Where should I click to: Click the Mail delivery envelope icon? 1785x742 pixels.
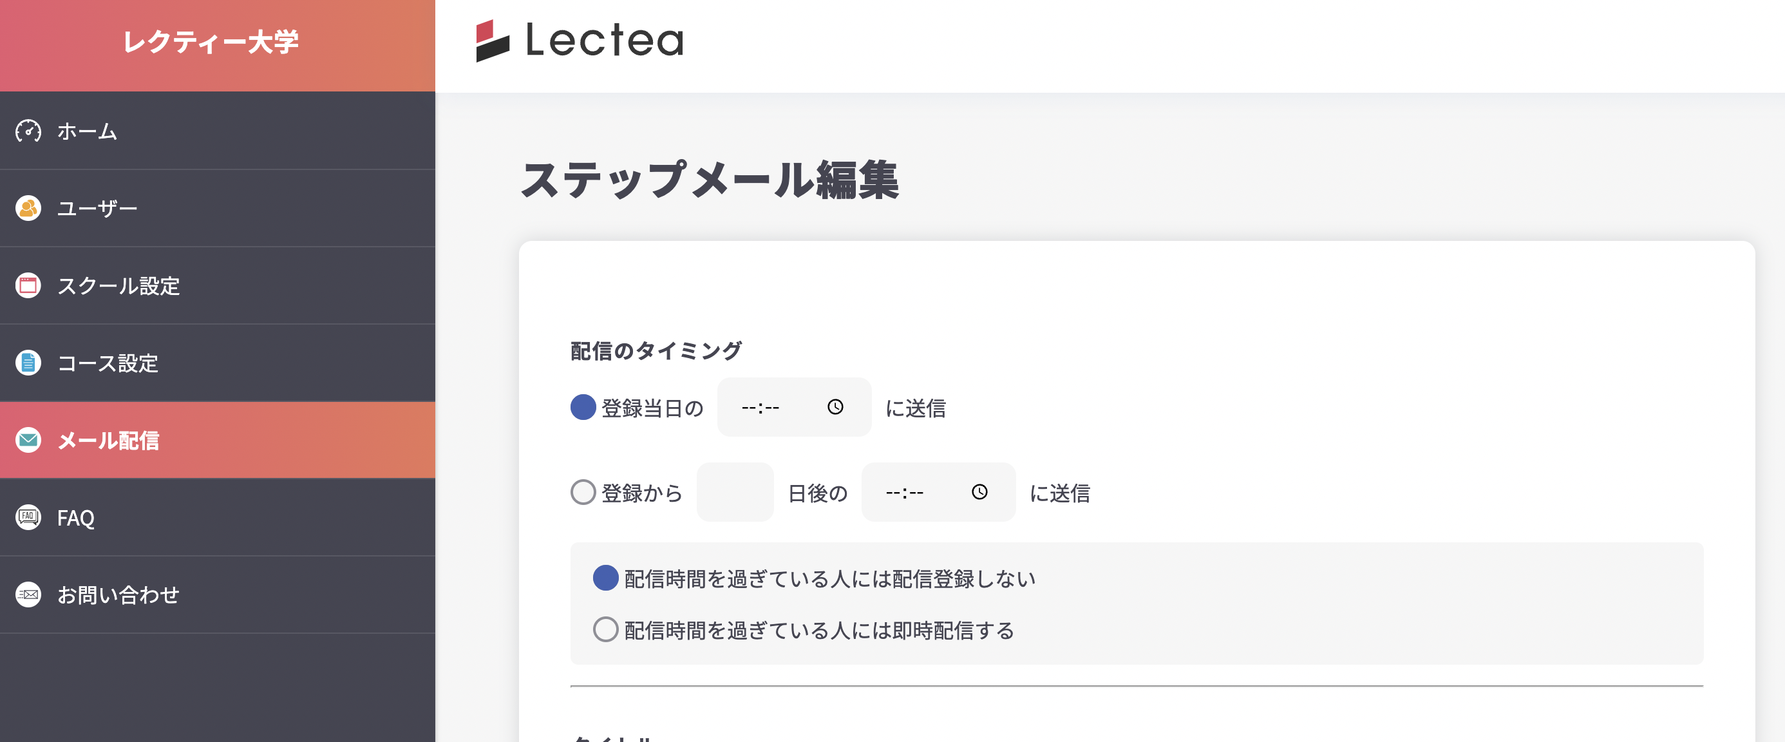coord(28,440)
